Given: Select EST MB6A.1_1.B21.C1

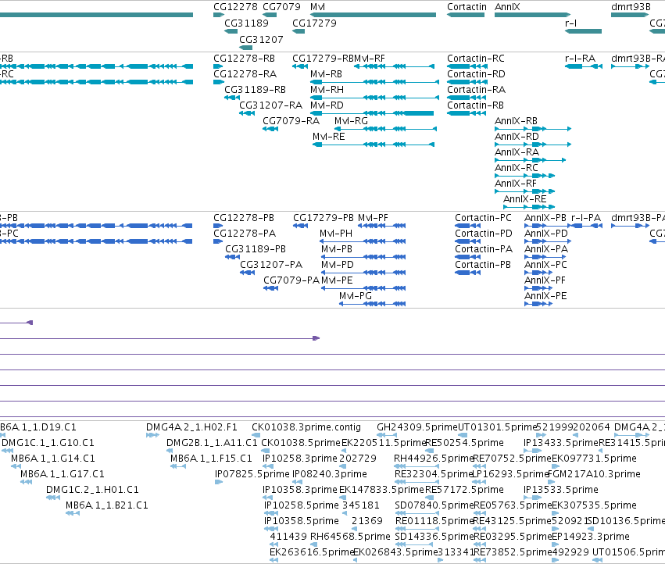Looking at the screenshot, I should (x=107, y=505).
